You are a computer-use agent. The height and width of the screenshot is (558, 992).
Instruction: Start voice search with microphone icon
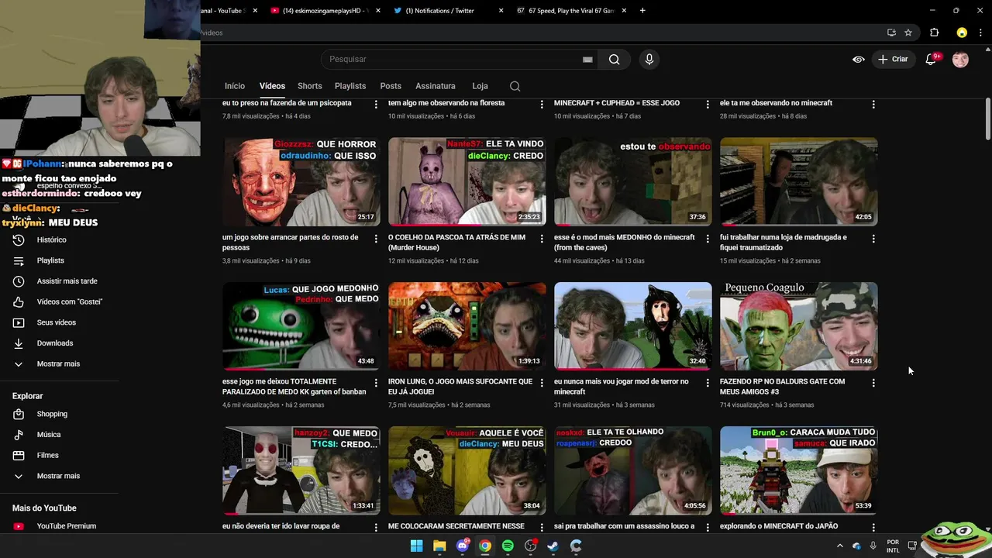point(649,60)
